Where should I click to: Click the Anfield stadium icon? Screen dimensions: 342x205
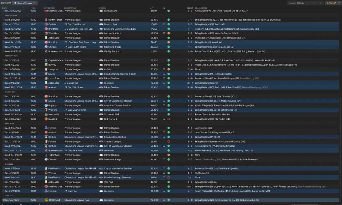pos(101,69)
